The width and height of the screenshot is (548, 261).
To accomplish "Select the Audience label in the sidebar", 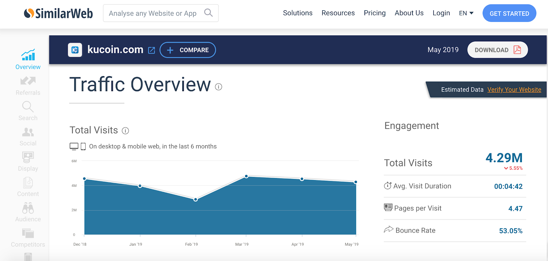I will point(28,219).
